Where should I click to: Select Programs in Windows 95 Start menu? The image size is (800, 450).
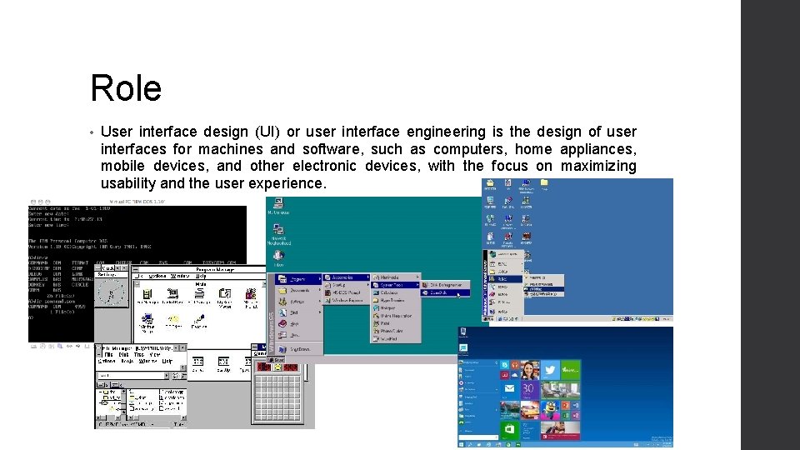[298, 279]
